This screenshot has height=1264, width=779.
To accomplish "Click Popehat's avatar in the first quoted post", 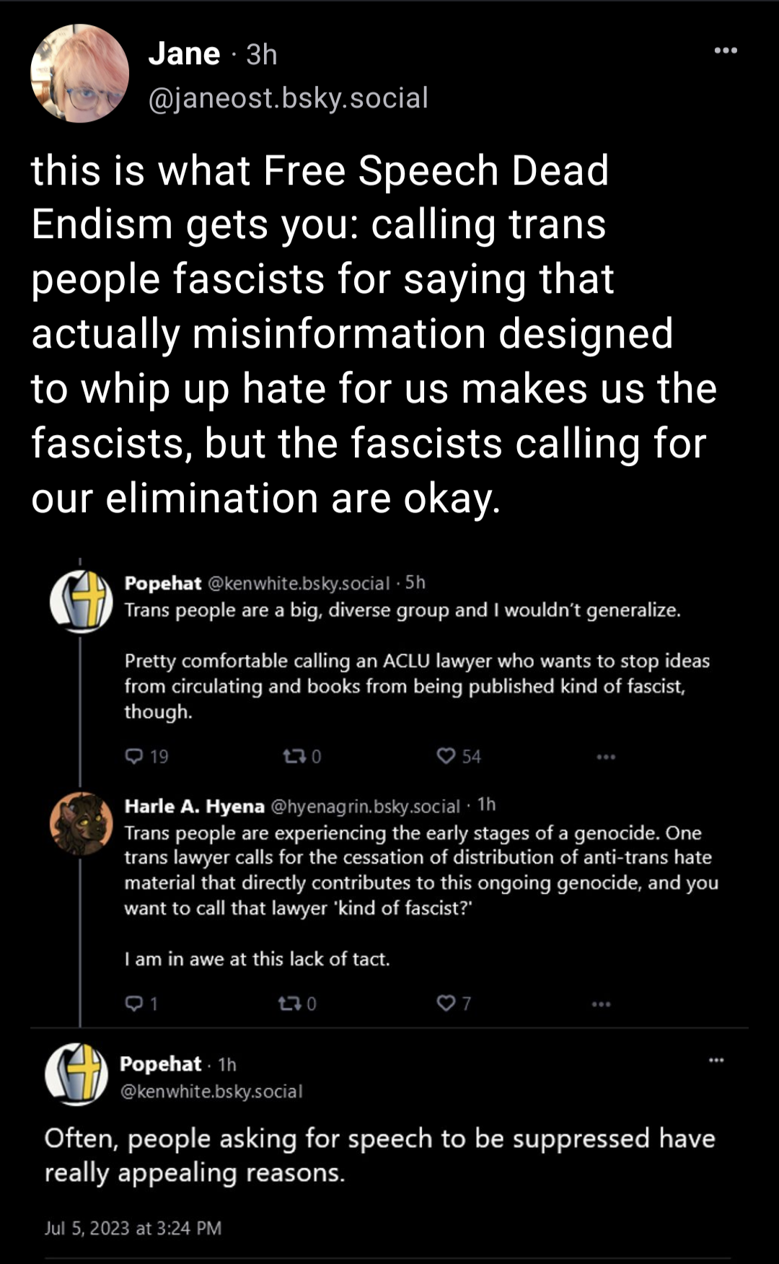I will tap(82, 602).
